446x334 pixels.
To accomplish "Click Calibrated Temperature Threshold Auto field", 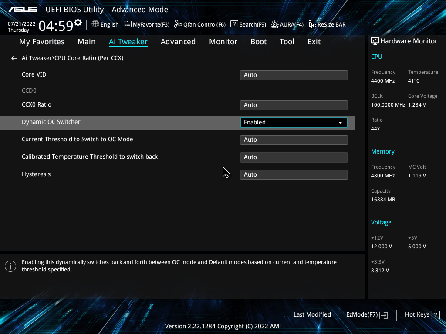I will (294, 157).
